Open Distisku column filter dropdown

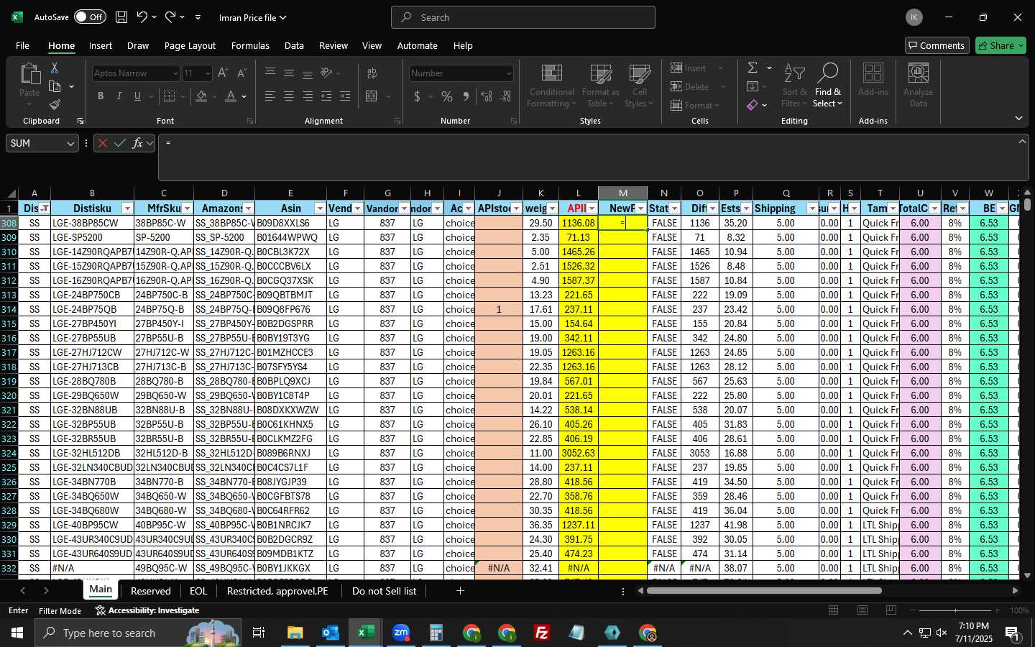coord(127,208)
